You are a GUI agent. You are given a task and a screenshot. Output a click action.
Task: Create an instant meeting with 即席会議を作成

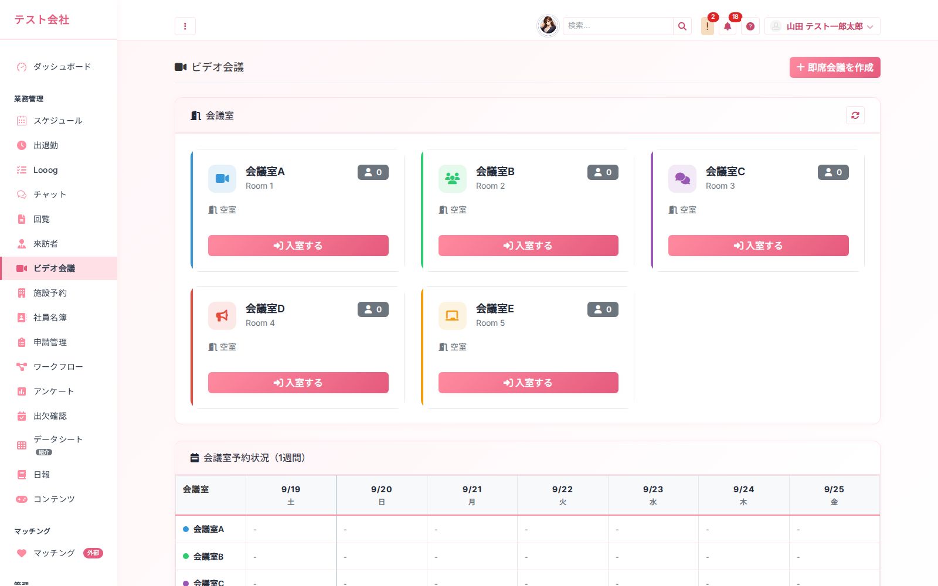point(835,67)
